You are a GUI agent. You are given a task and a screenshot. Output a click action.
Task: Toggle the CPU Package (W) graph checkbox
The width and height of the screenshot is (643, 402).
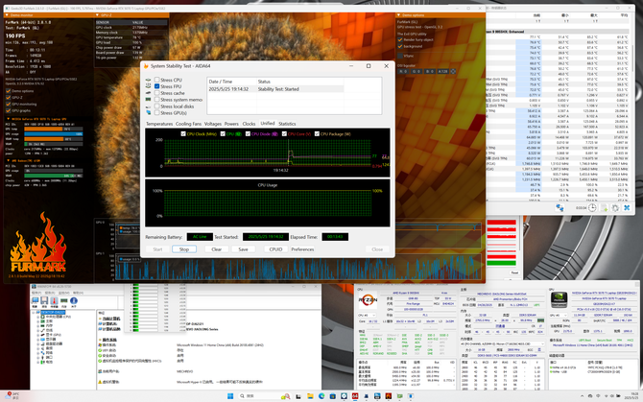pyautogui.click(x=319, y=134)
